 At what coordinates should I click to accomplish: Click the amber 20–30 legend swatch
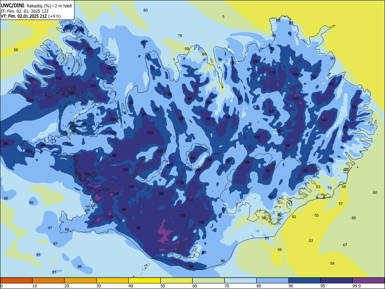(80, 281)
